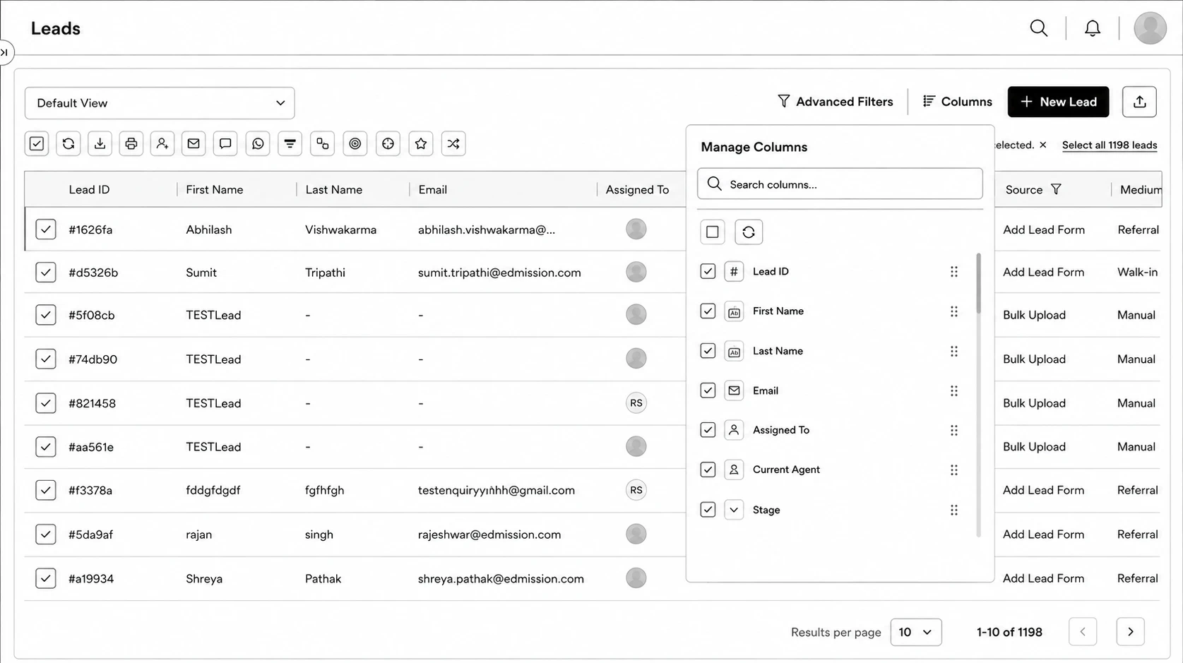Open Advanced Filters
Screen dimensions: 1183x663
(835, 102)
